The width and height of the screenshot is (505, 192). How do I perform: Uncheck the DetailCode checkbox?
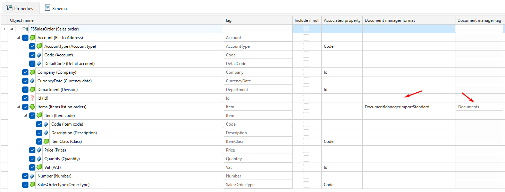[32, 64]
